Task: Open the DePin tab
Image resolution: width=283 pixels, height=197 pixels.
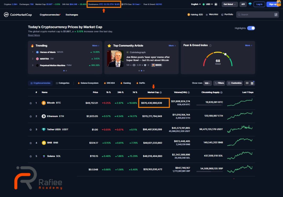Action: (141, 83)
